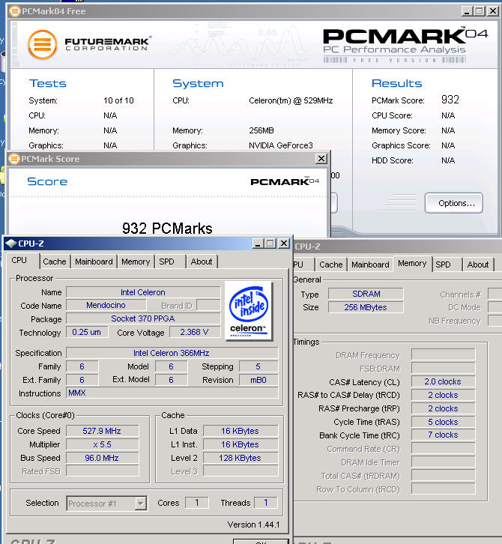Open Mainboard tab in background CPU-Z window
Viewport: 502px width, 544px height.
pos(370,265)
